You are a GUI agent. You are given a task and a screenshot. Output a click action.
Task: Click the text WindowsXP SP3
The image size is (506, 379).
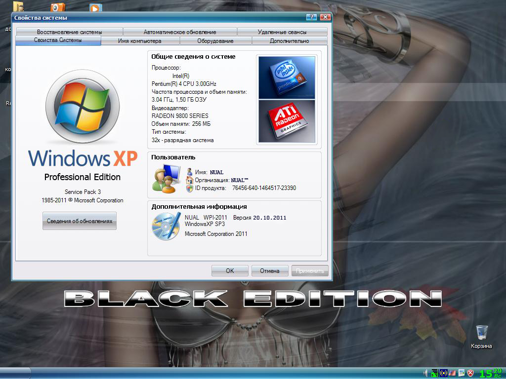pyautogui.click(x=205, y=224)
